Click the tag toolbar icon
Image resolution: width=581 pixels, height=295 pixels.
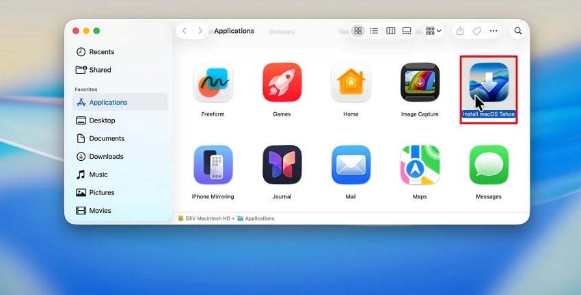click(477, 31)
